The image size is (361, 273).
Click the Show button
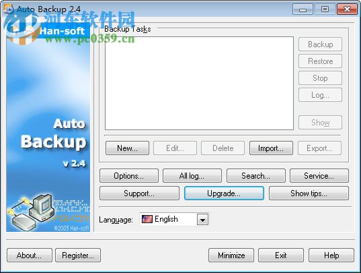tap(320, 123)
